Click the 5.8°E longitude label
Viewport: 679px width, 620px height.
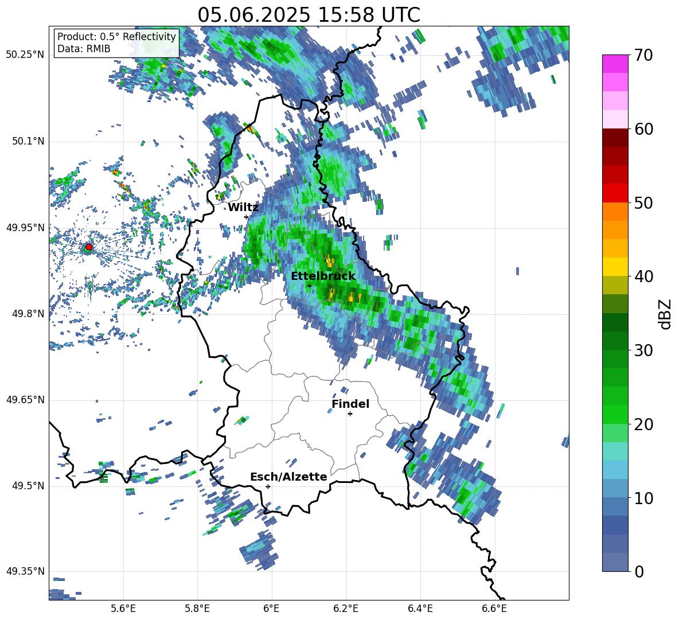pos(197,609)
